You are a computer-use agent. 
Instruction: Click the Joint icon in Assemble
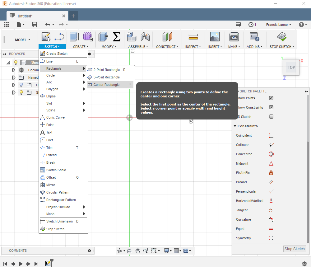(145, 37)
